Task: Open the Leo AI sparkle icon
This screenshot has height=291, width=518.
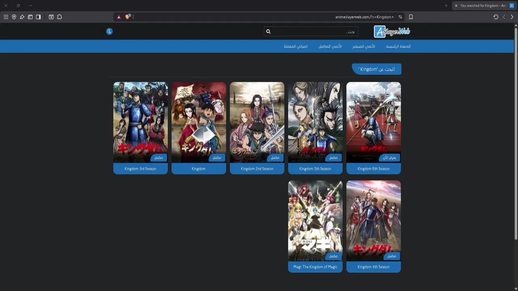Action: (22, 17)
